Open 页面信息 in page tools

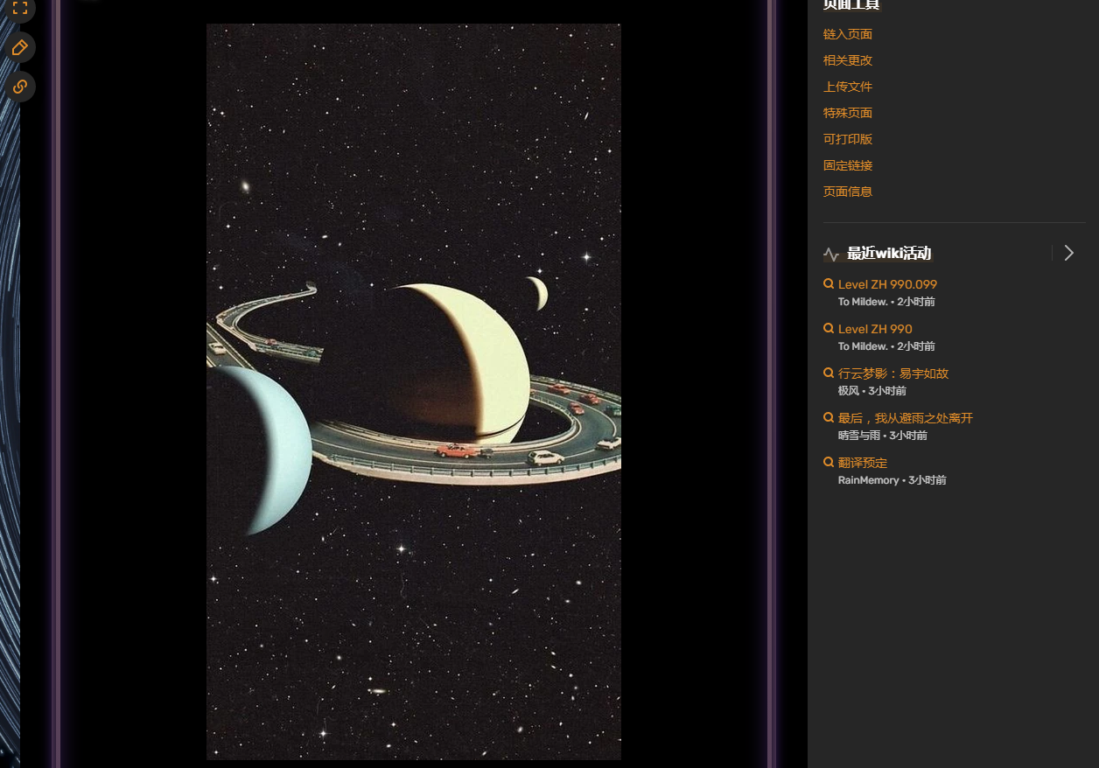tap(848, 192)
